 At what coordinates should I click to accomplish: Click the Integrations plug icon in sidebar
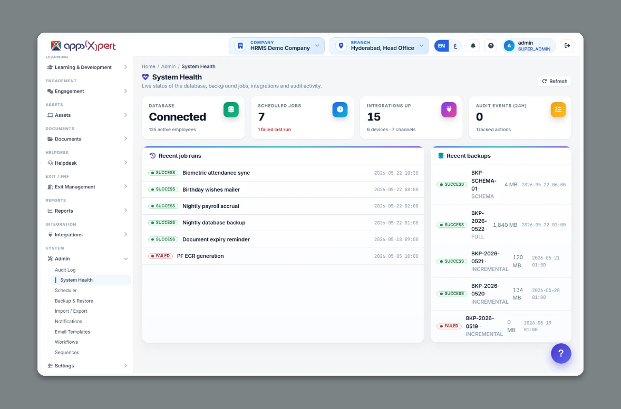pos(50,235)
